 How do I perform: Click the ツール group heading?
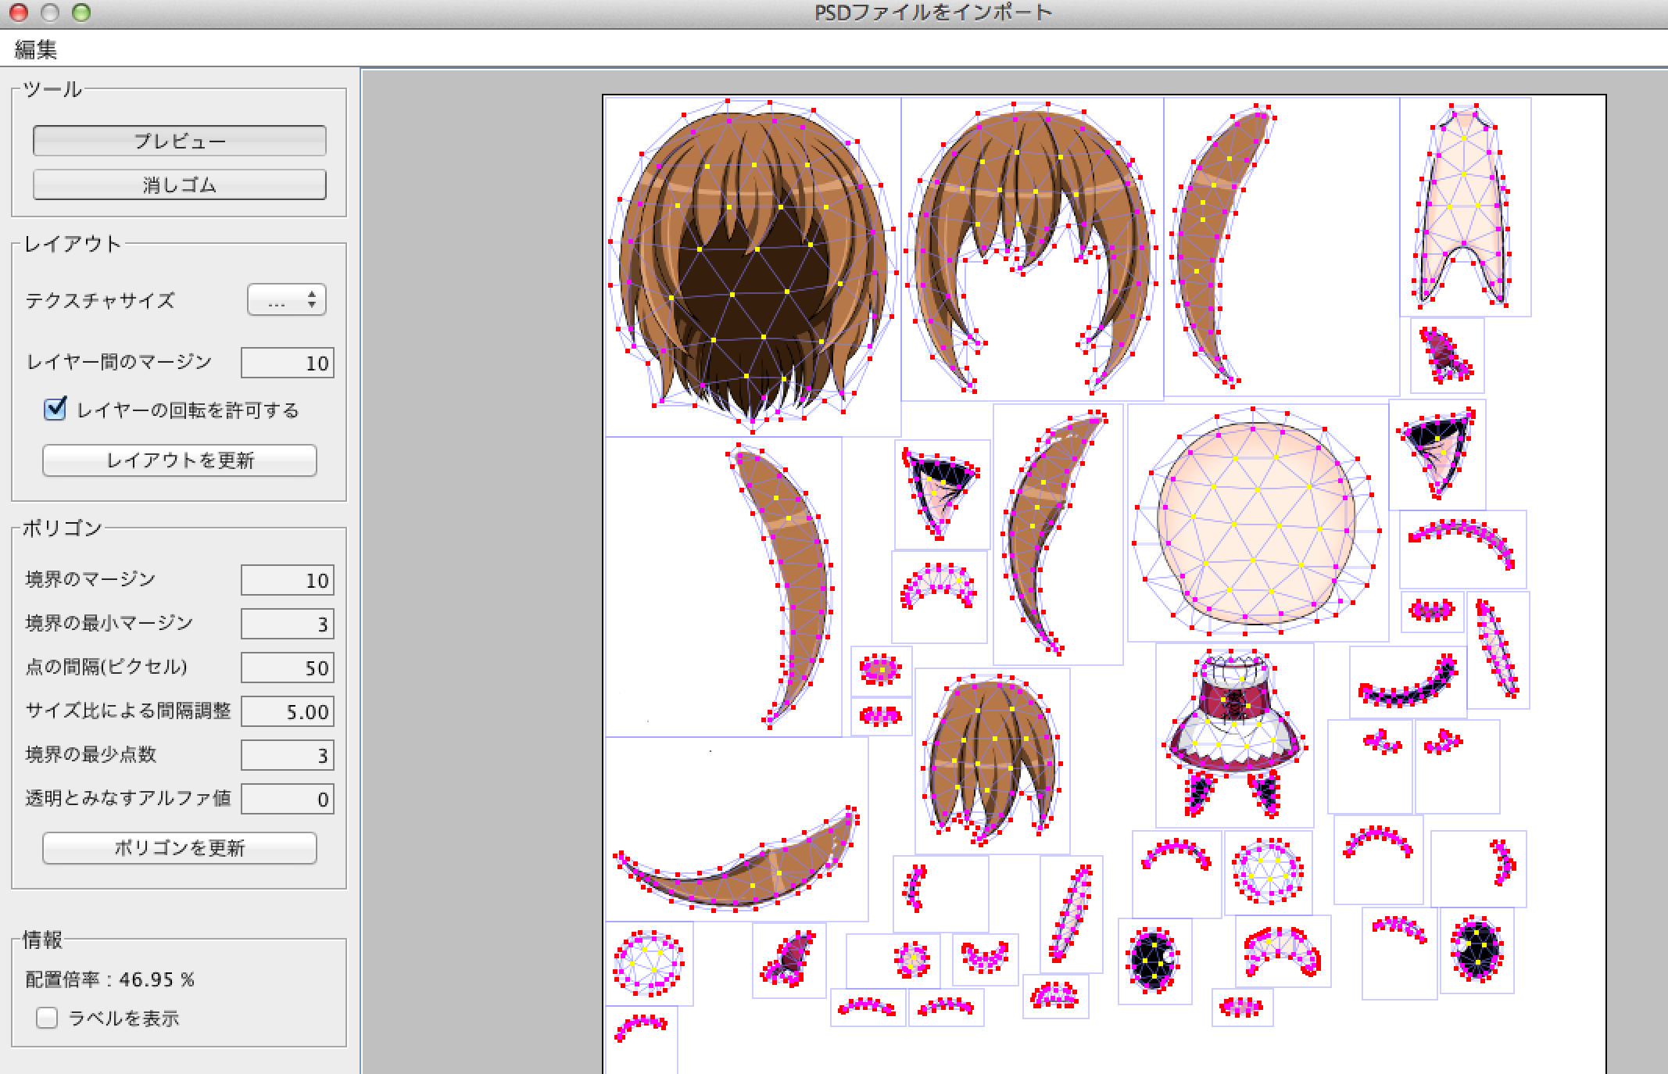click(x=52, y=89)
